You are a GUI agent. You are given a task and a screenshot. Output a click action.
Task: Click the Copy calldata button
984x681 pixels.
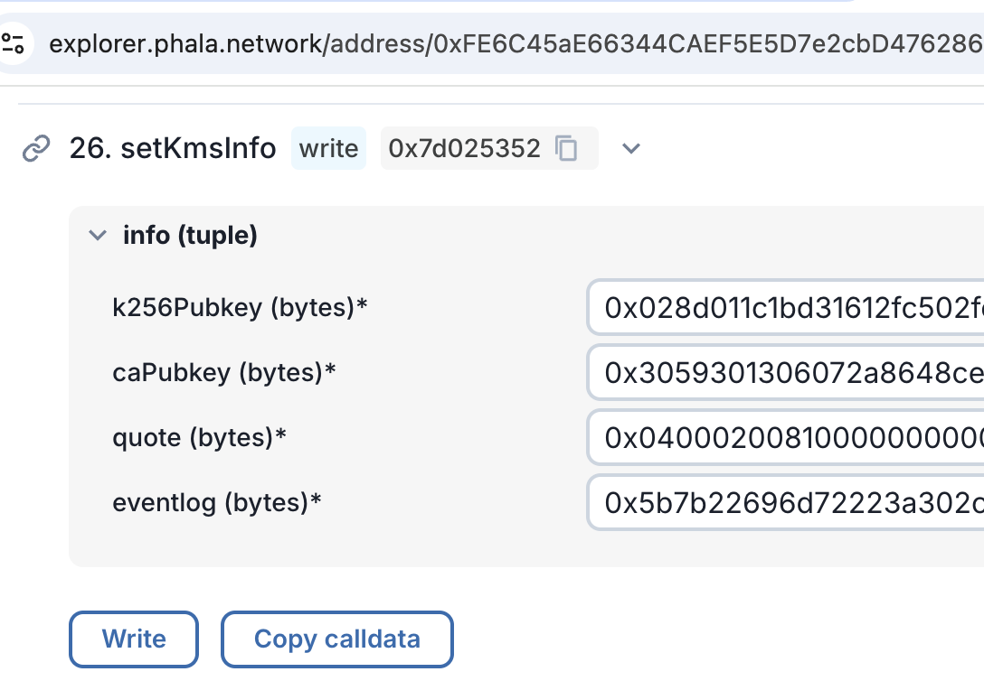click(336, 639)
